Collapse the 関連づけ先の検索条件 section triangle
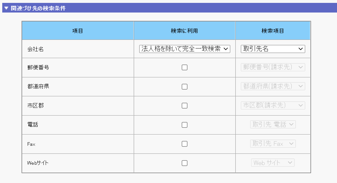The image size is (337, 183). [6, 8]
